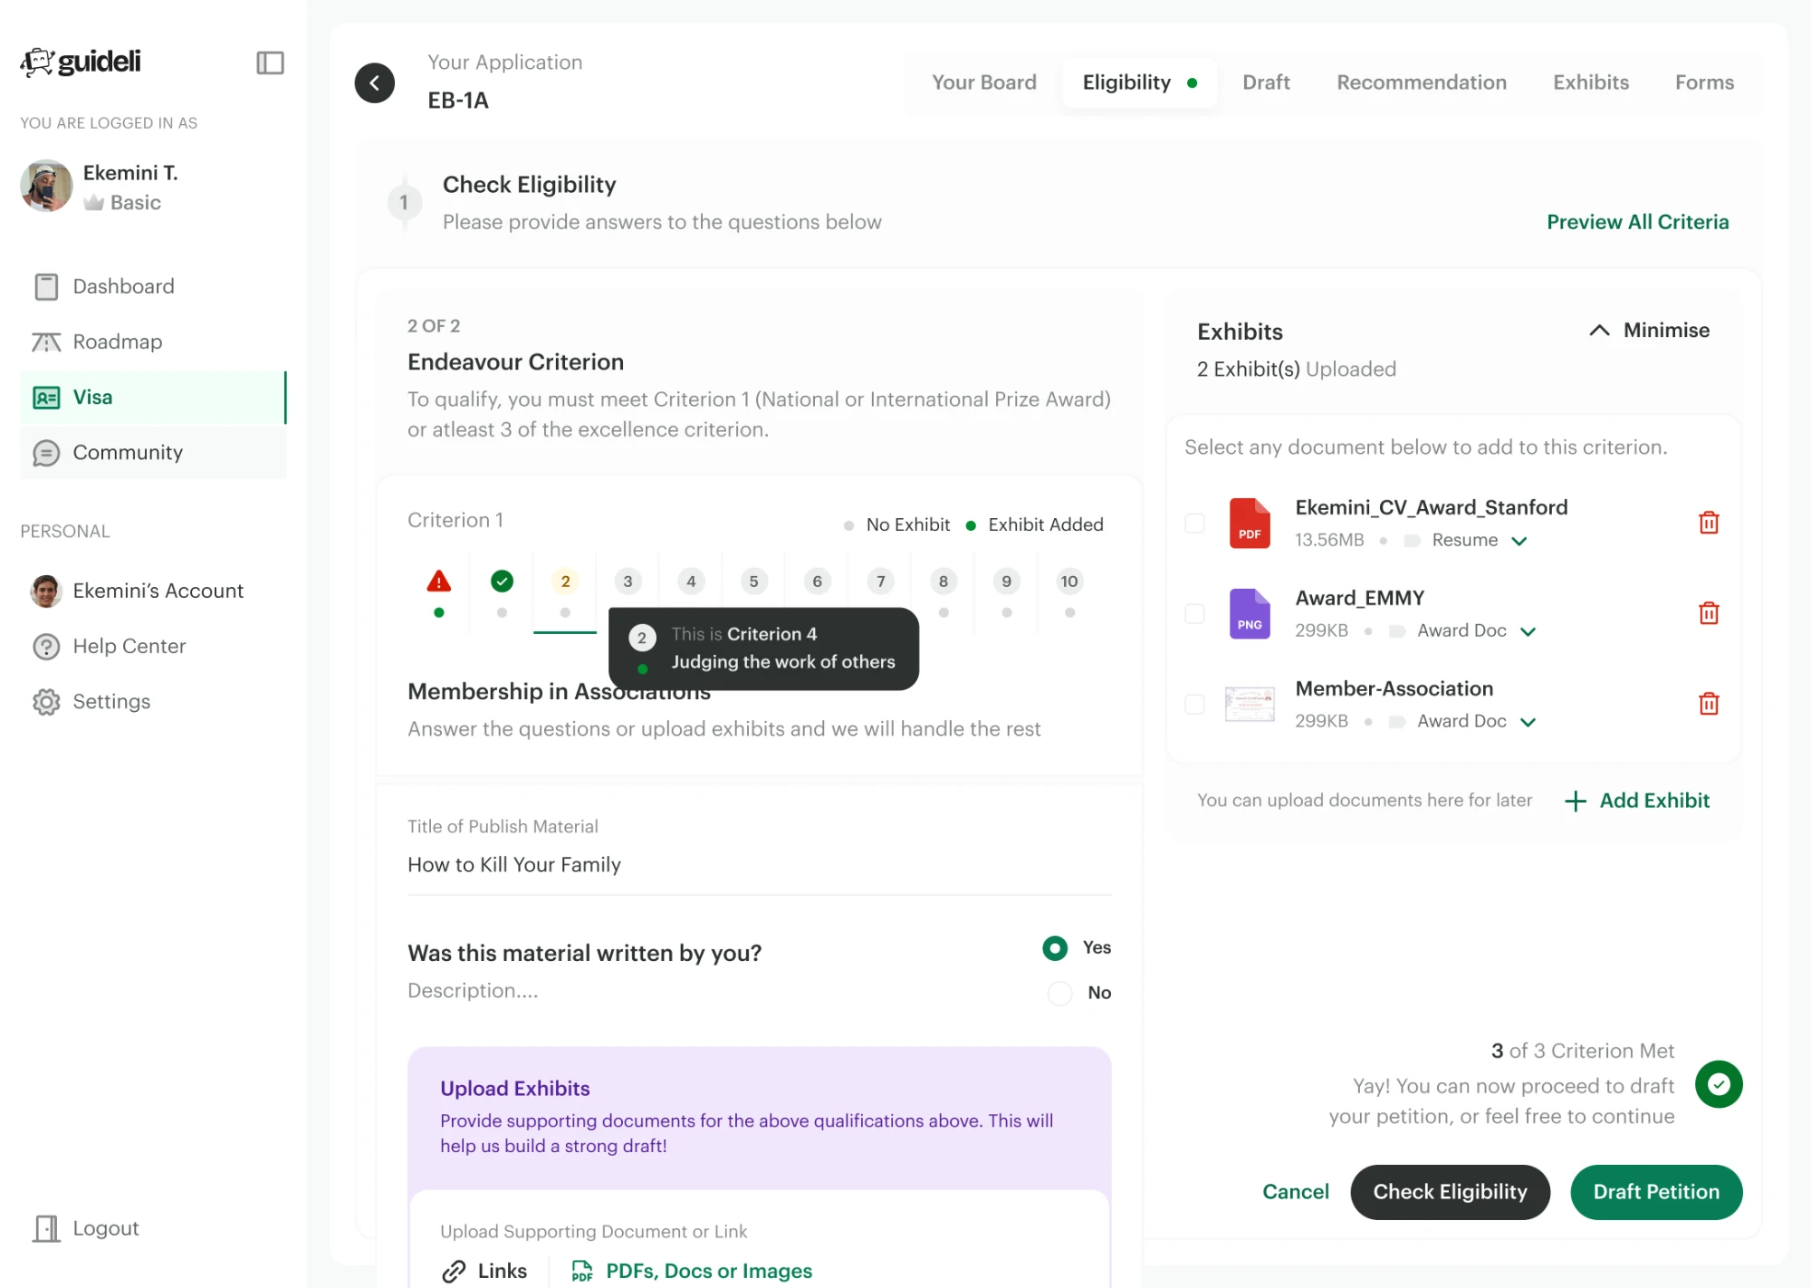Check the Award_EMMY document checkbox

click(x=1195, y=613)
